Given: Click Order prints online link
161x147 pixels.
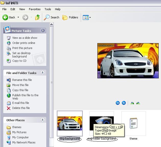Looking at the screenshot, I should [24, 43].
